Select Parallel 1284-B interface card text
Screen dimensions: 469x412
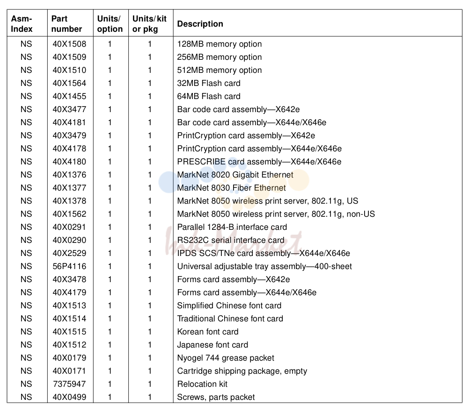[232, 227]
